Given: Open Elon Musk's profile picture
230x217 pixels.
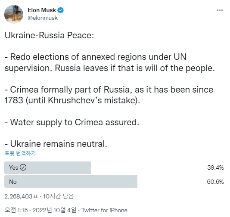Looking at the screenshot, I should tap(14, 14).
